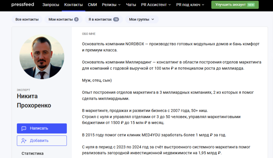
Task: Select the Все контакты filter
Action: click(27, 19)
